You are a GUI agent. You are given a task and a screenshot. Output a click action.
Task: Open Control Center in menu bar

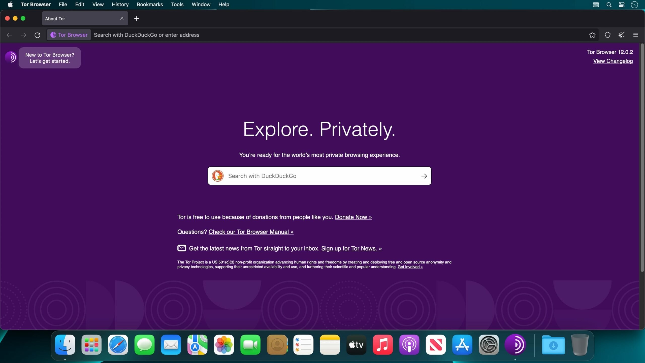pyautogui.click(x=622, y=5)
